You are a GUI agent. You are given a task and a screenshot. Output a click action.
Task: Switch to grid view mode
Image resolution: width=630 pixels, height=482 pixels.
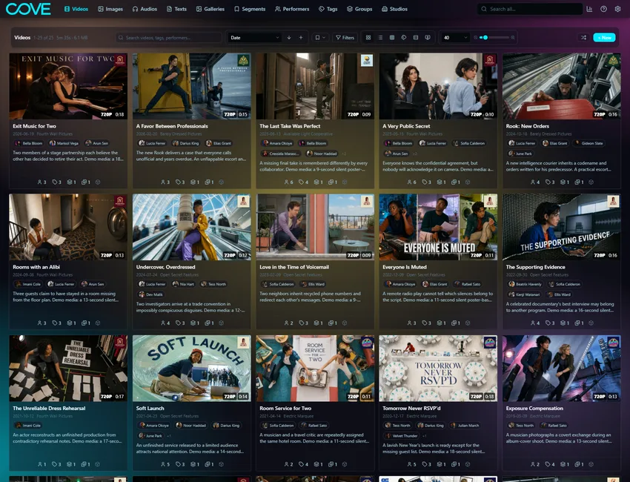(368, 37)
